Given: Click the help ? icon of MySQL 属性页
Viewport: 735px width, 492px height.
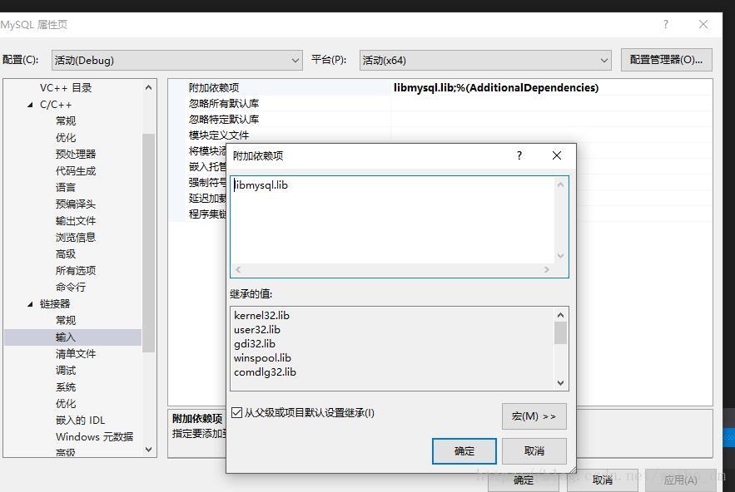Looking at the screenshot, I should coord(666,24).
